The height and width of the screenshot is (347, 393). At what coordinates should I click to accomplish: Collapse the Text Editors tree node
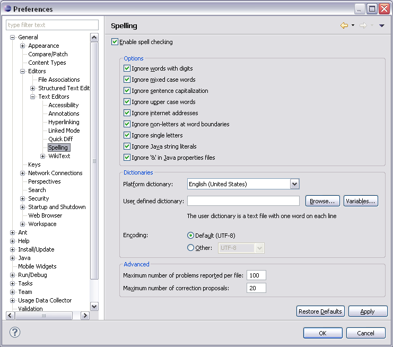pos(33,97)
